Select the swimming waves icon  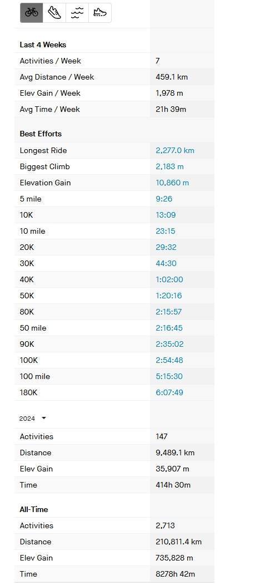77,13
